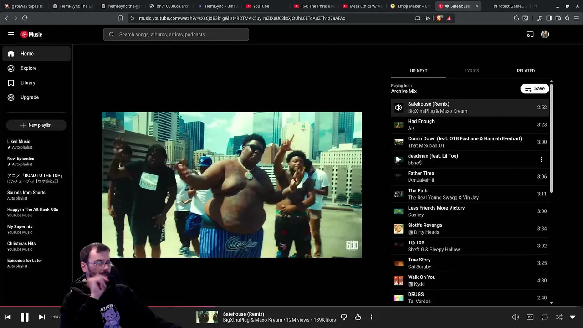Image resolution: width=583 pixels, height=328 pixels.
Task: Switch to the UP NEXT tab
Action: tap(419, 71)
